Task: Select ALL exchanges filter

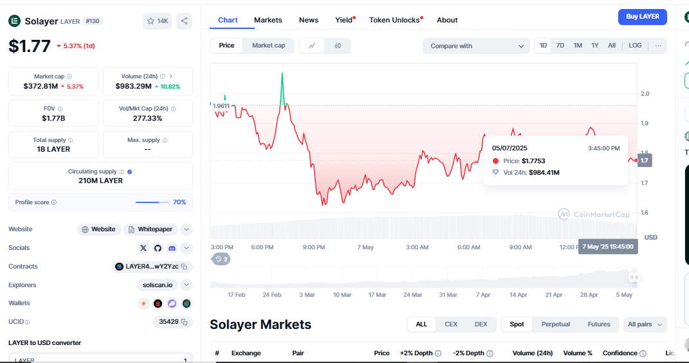Action: pos(421,324)
